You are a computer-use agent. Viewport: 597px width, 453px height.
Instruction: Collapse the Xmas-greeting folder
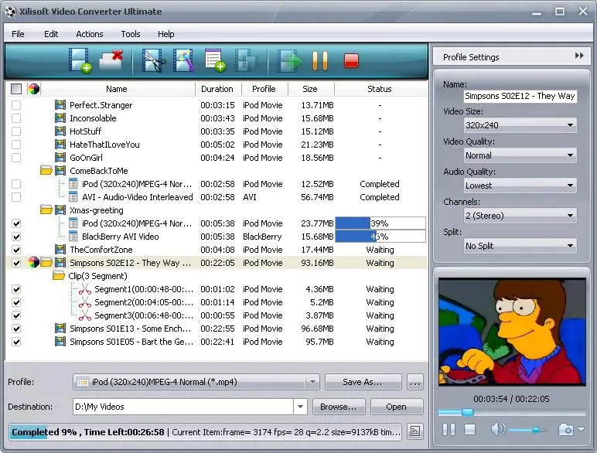[46, 209]
